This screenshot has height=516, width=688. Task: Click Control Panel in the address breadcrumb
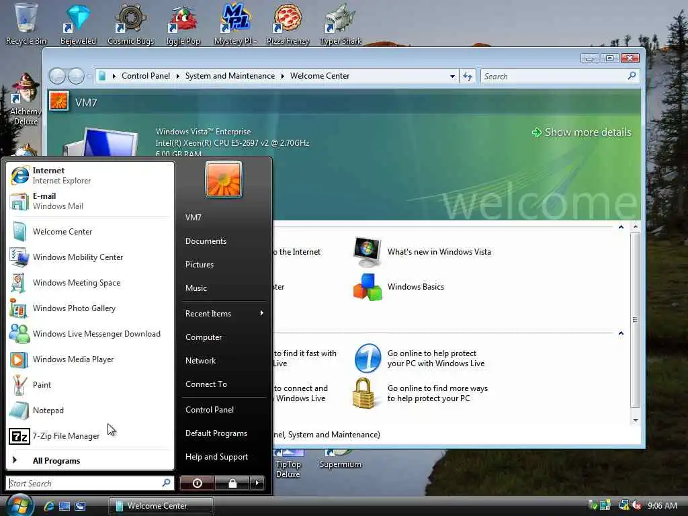click(146, 76)
